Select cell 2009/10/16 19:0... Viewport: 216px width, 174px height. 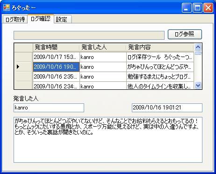(x=56, y=67)
